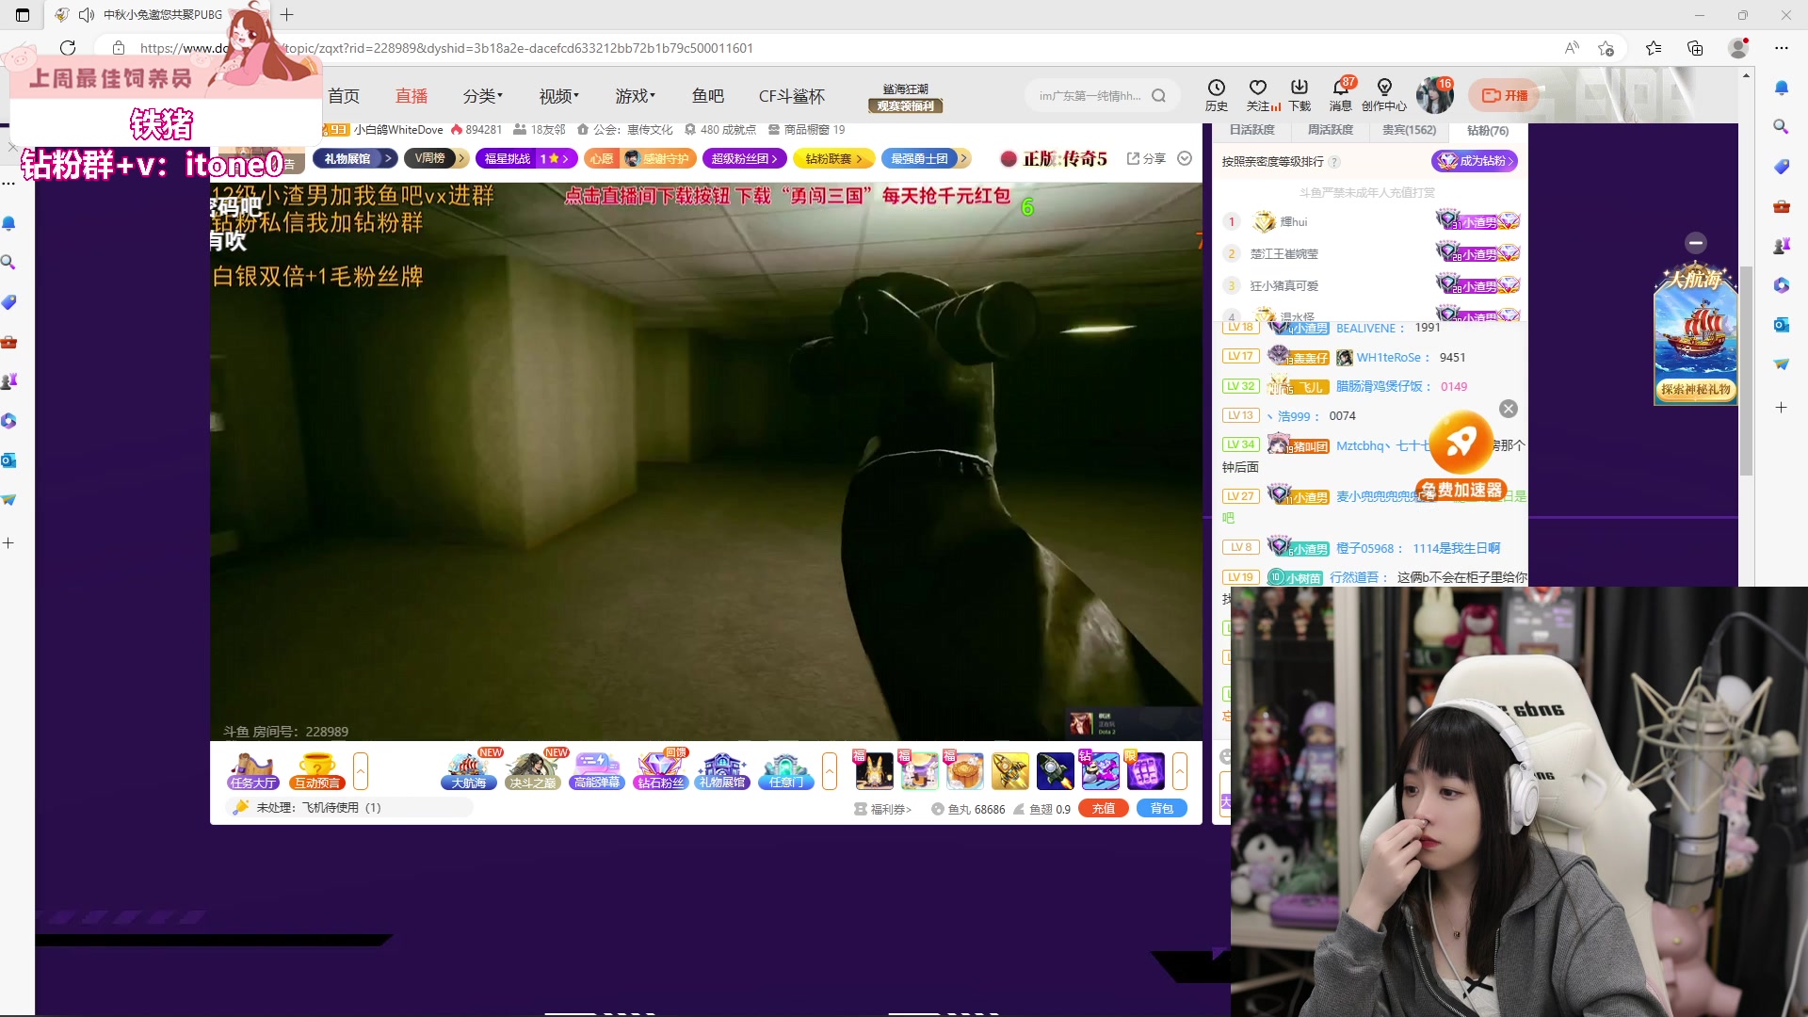Expand the 分类 dropdown menu

482,96
